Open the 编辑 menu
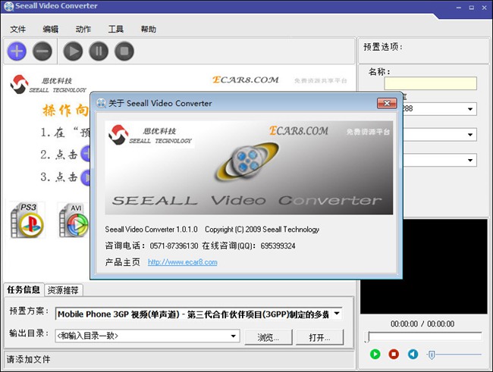The height and width of the screenshot is (372, 493). pyautogui.click(x=51, y=30)
